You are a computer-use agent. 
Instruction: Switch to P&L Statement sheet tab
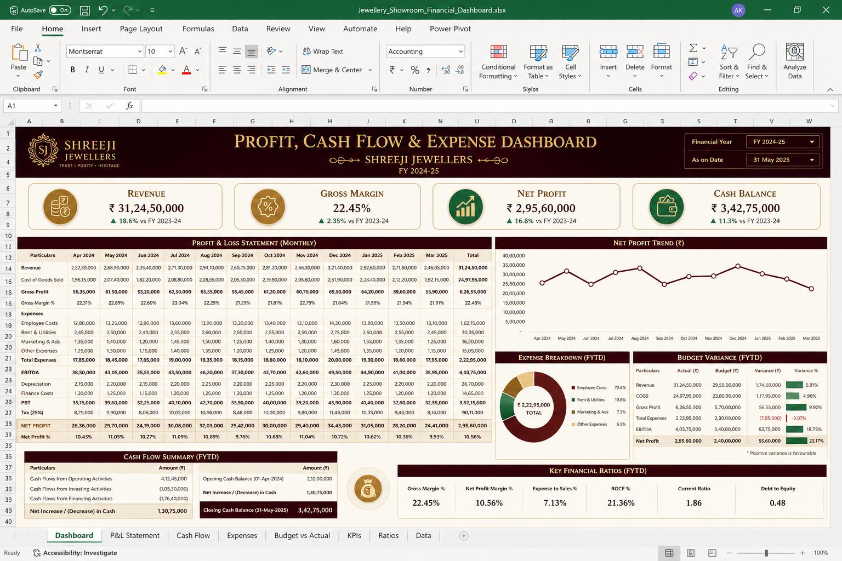[135, 536]
